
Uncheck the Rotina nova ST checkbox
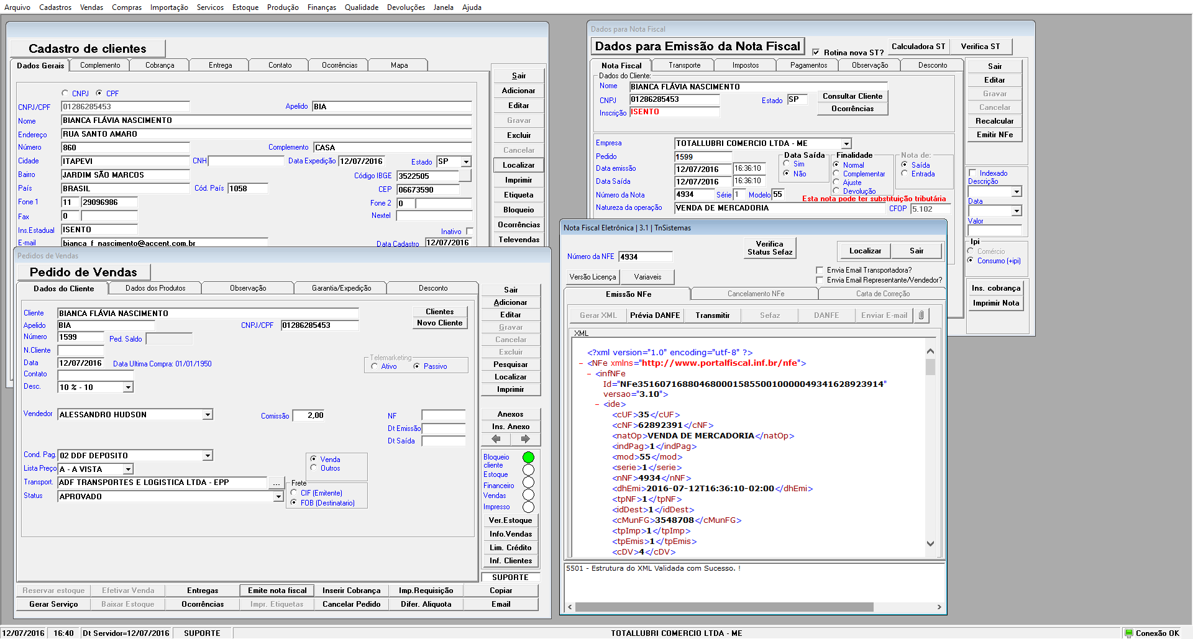816,53
